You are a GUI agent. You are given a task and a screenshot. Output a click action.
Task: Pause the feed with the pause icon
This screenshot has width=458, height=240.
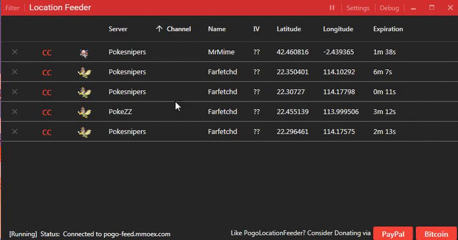[332, 7]
